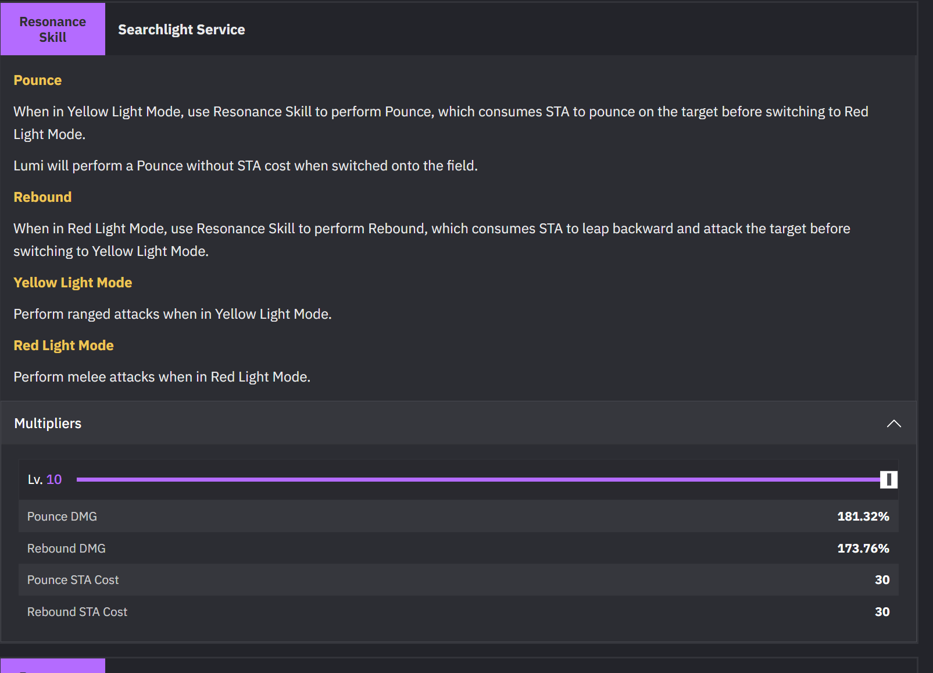The width and height of the screenshot is (933, 673).
Task: Select the Pounce STA Cost row
Action: [x=458, y=580]
